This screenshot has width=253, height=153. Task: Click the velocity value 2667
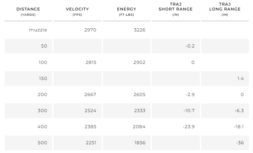(x=90, y=95)
